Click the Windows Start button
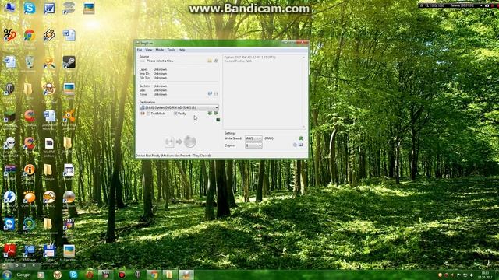Screen dimensions: 499x280 point(6,275)
